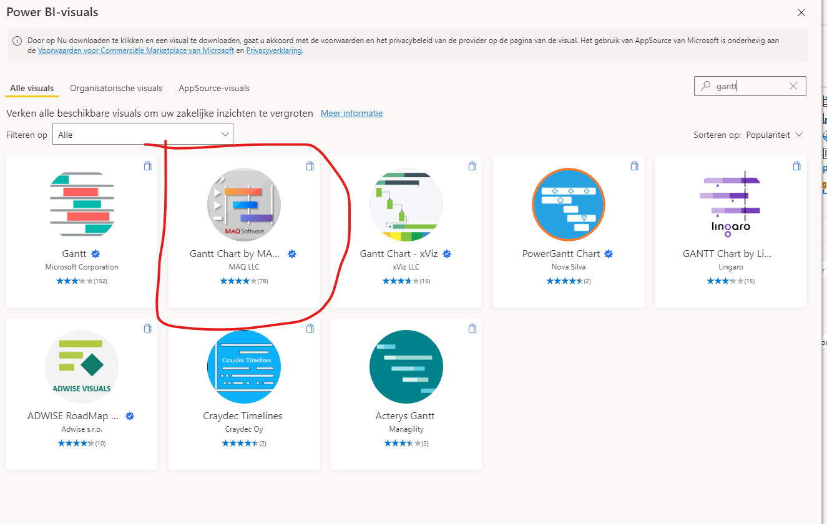Click the PowerGantt Chart title text
Screen dimensions: 827x524
[561, 254]
